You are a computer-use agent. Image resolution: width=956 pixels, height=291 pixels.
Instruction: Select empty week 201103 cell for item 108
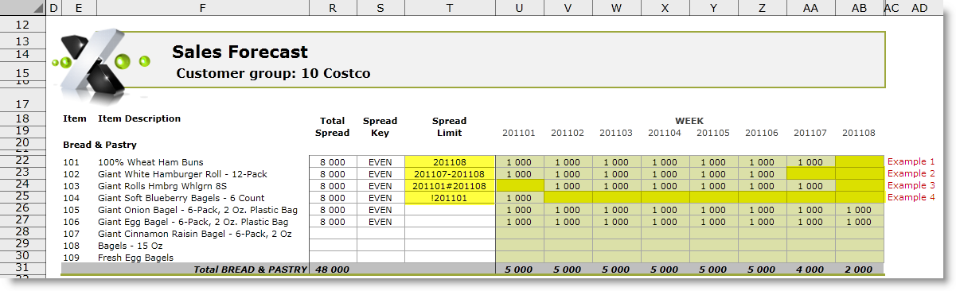617,245
